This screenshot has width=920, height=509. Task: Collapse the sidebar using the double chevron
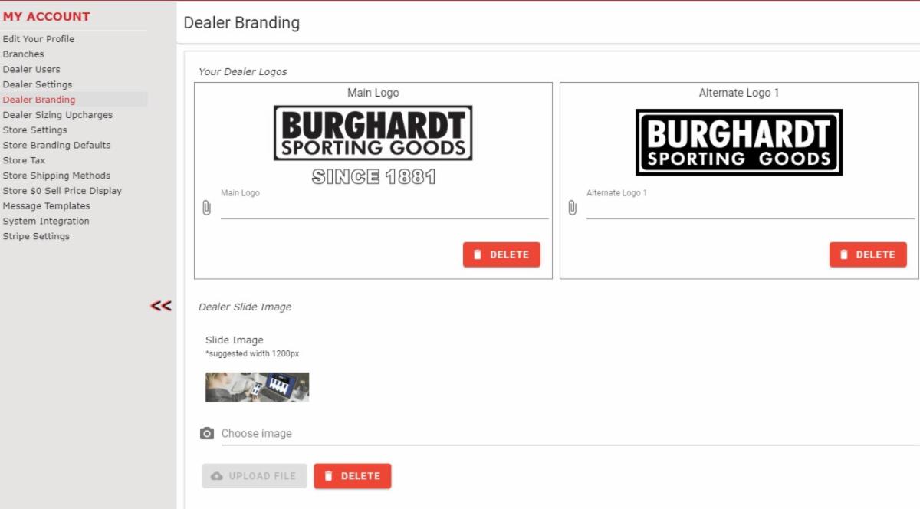click(161, 306)
